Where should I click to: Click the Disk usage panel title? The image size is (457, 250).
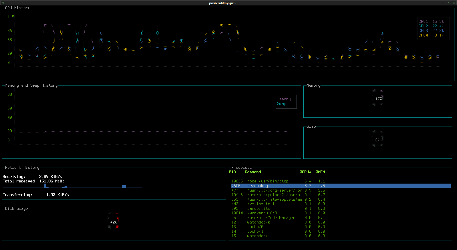17,208
